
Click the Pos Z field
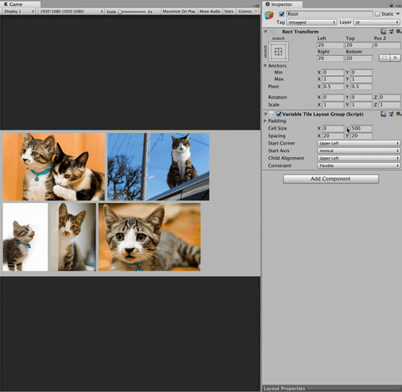tap(387, 45)
